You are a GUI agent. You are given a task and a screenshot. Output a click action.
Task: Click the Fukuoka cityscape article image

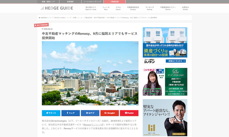click(x=90, y=73)
